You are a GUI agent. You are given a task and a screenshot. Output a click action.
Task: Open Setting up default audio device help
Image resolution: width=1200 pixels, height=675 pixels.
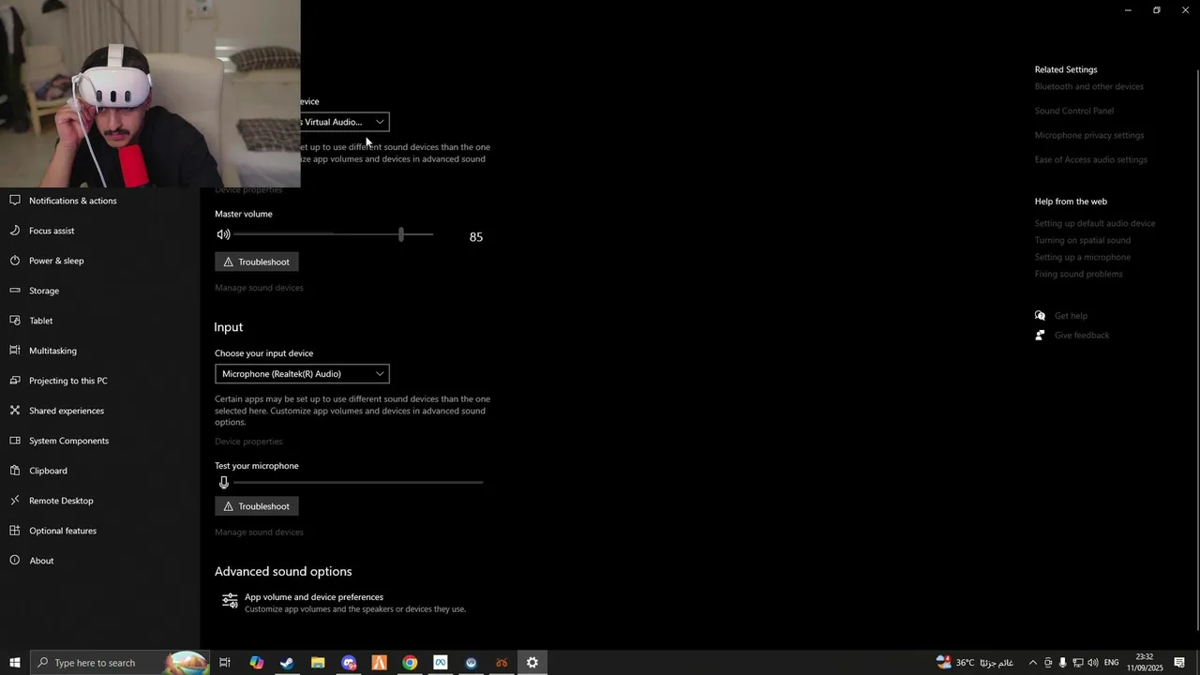point(1095,223)
